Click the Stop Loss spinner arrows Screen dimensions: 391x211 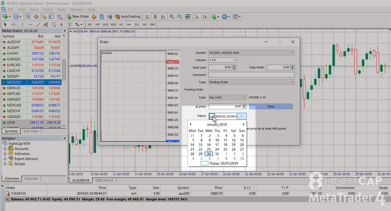(x=234, y=68)
